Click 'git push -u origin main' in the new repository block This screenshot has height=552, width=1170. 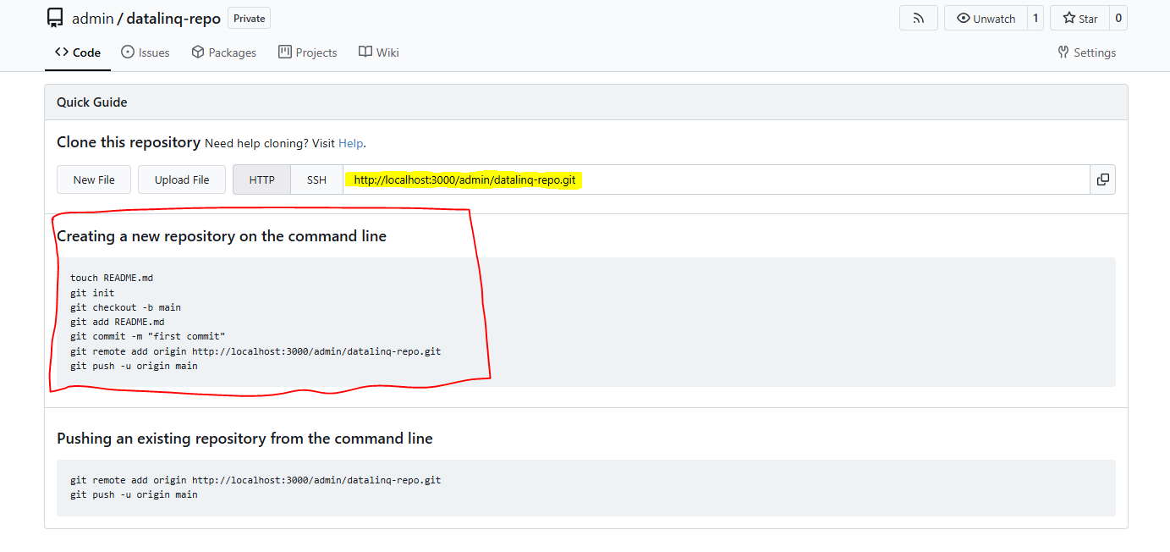pyautogui.click(x=134, y=366)
